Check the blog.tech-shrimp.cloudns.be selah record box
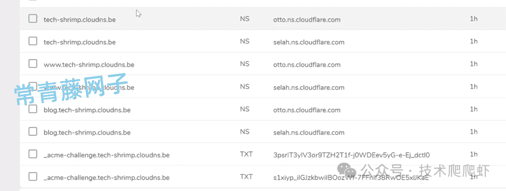This screenshot has height=191, width=506. (x=33, y=132)
